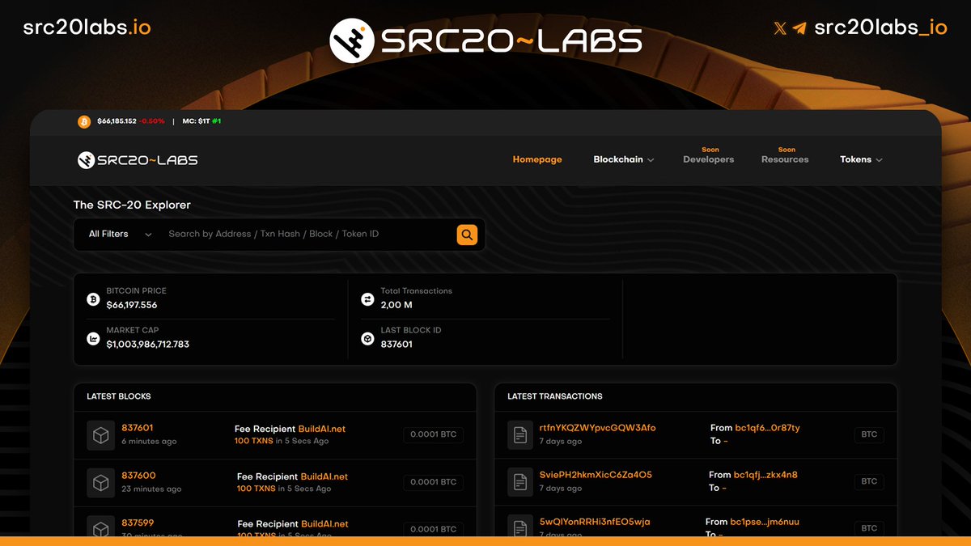Click the X (Twitter) icon in the header

click(x=778, y=28)
